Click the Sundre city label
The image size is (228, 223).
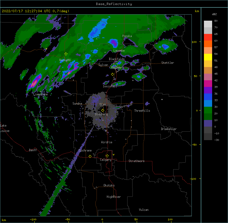point(77,104)
